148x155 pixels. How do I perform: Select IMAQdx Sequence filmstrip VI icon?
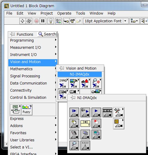pyautogui.click(x=107, y=112)
